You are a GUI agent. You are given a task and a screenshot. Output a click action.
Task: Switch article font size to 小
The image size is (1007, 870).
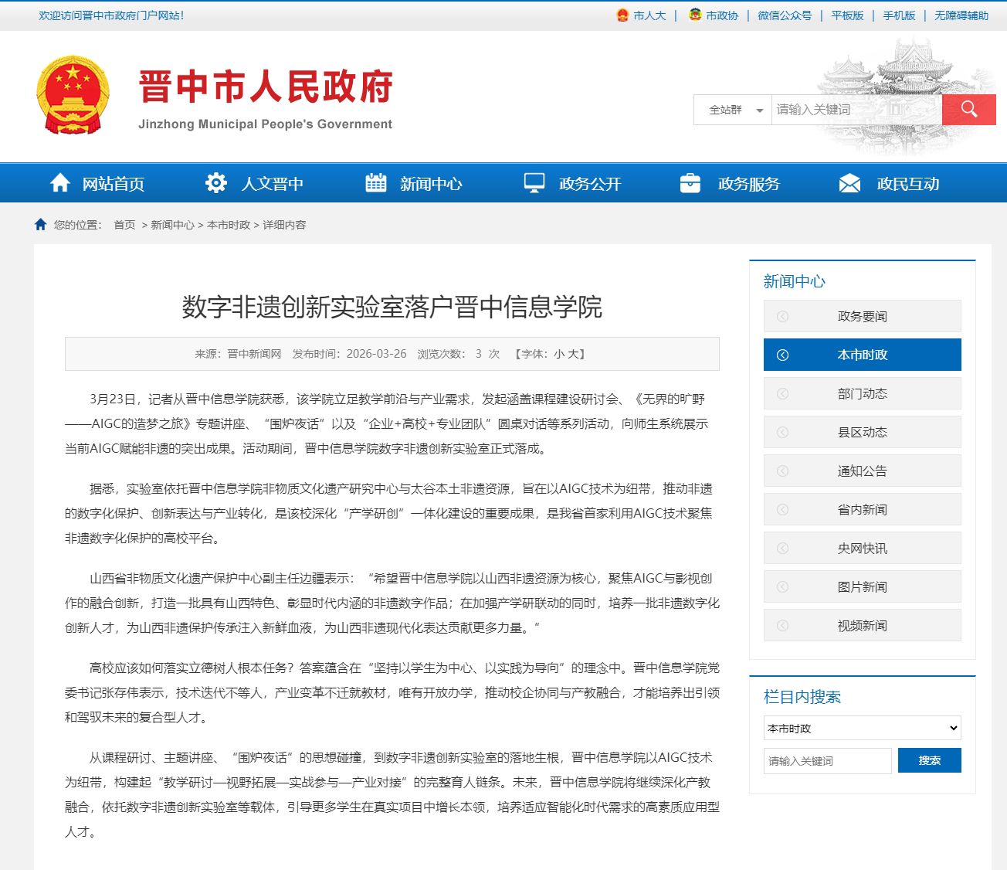(x=558, y=354)
